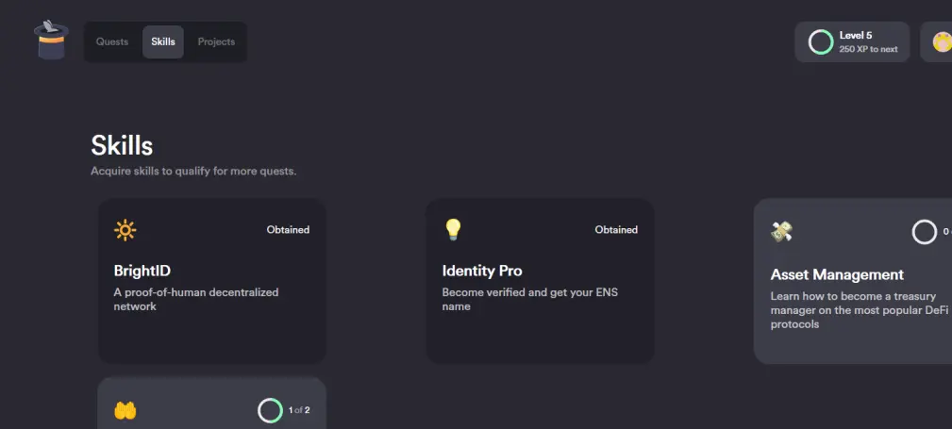Click the Asset Management progress circle

(925, 232)
